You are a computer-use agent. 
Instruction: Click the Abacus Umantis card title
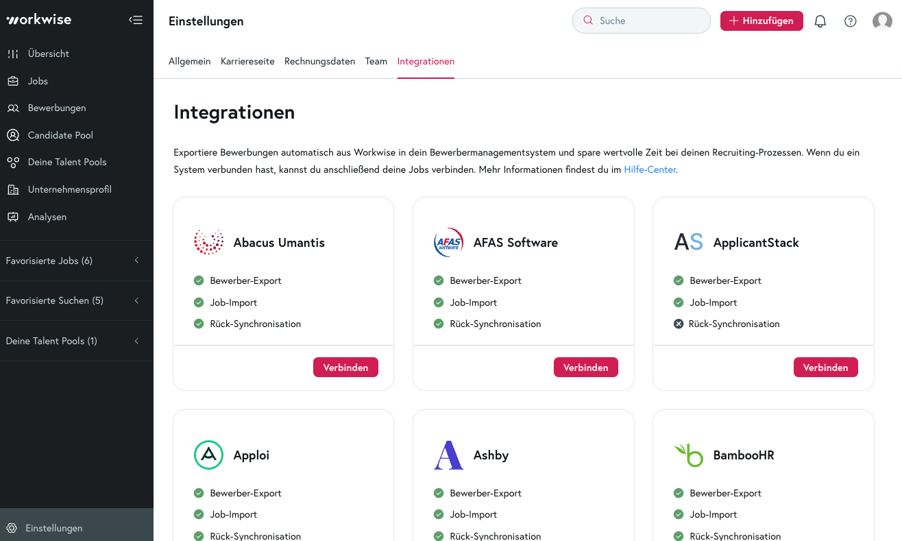click(x=279, y=243)
